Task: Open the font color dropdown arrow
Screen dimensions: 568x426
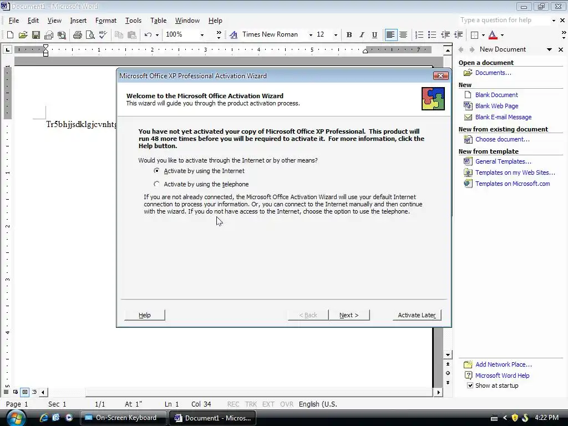Action: pyautogui.click(x=502, y=35)
